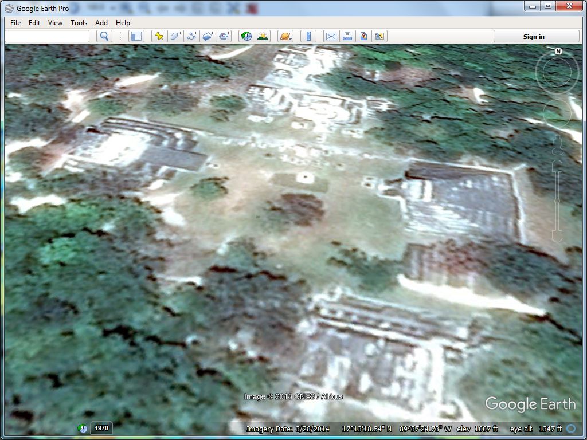Open the Tools menu
This screenshot has height=440, width=587.
point(79,23)
